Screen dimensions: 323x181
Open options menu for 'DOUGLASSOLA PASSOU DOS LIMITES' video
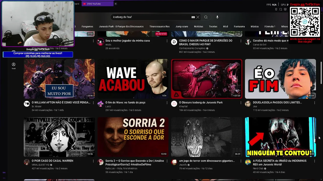[x=314, y=103]
